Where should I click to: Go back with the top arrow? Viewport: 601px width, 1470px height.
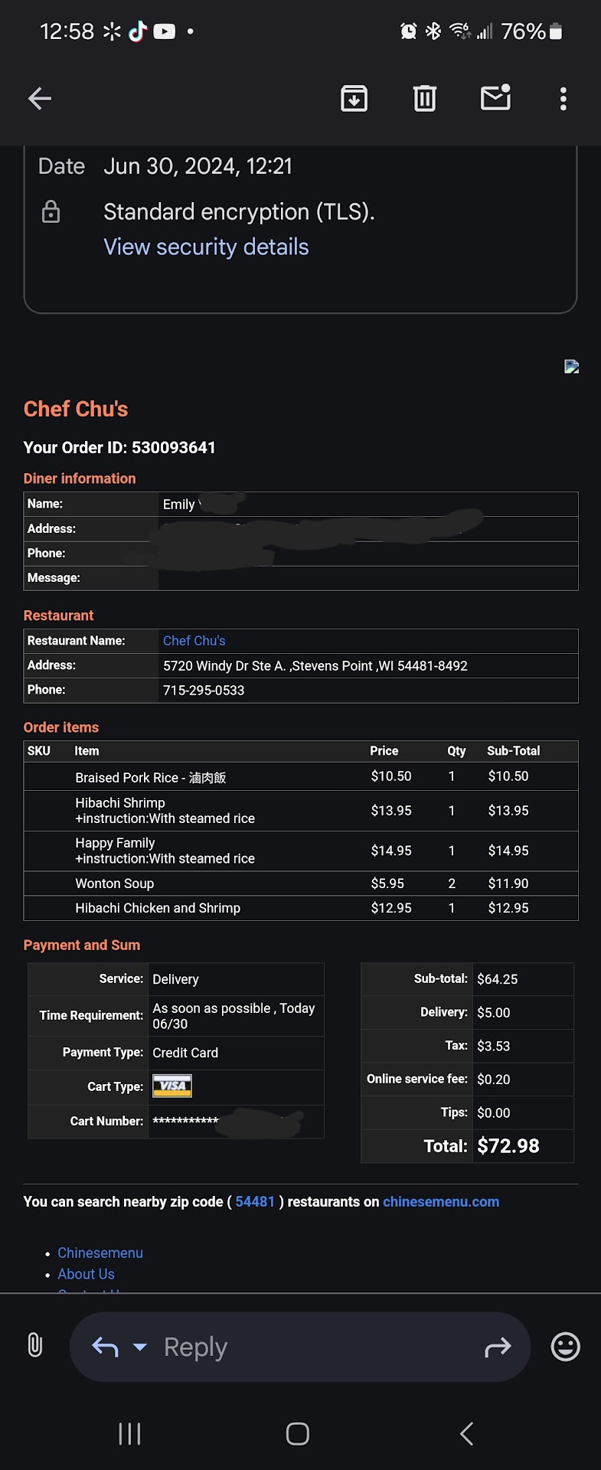pyautogui.click(x=40, y=98)
